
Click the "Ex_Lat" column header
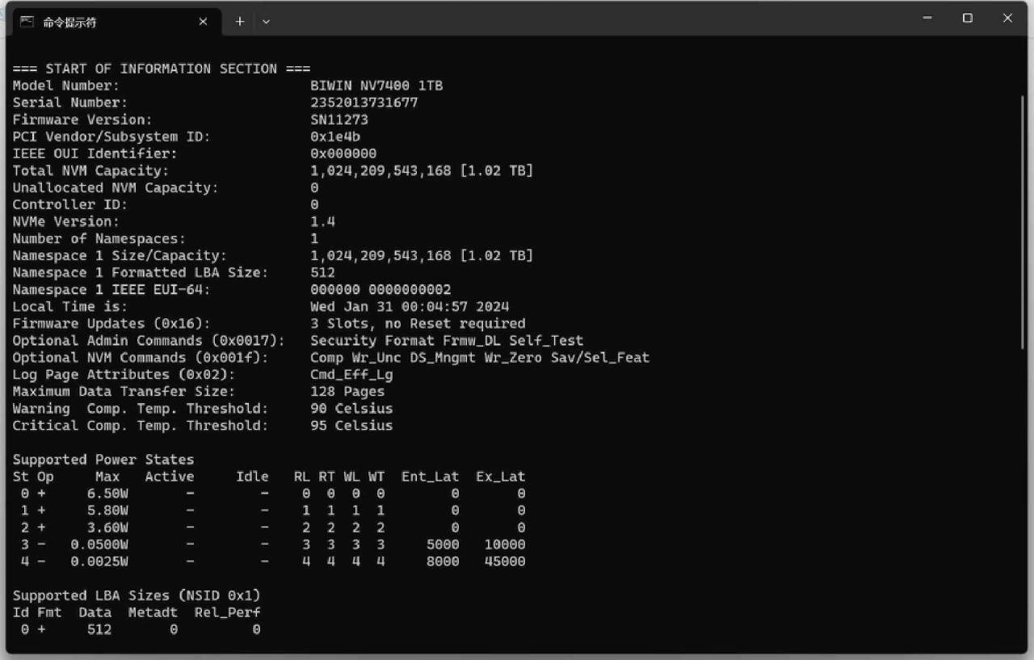click(501, 476)
